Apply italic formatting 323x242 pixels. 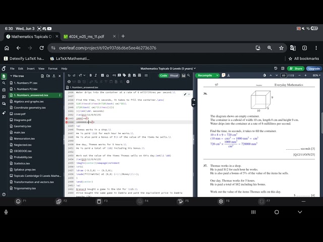coord(95,76)
